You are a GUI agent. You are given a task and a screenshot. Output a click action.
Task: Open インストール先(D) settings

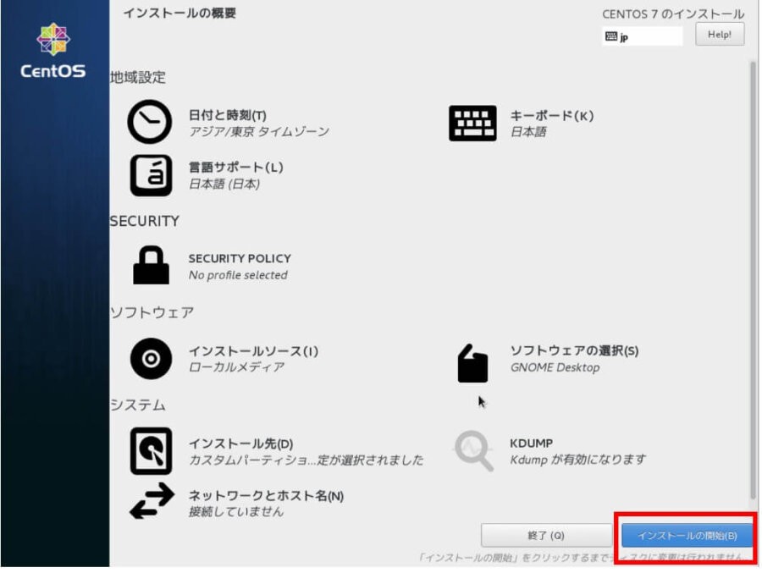coord(240,444)
